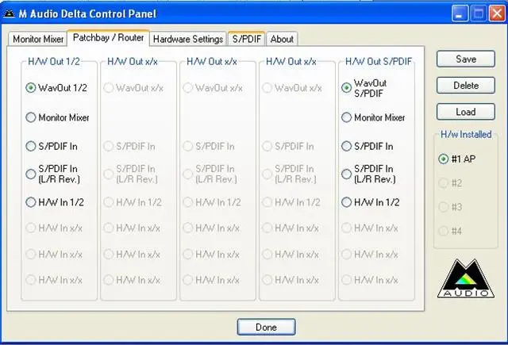Pick S/PDIF In (L/R Rev.) for H/W Out 1/2
508x345 pixels.
pos(31,174)
